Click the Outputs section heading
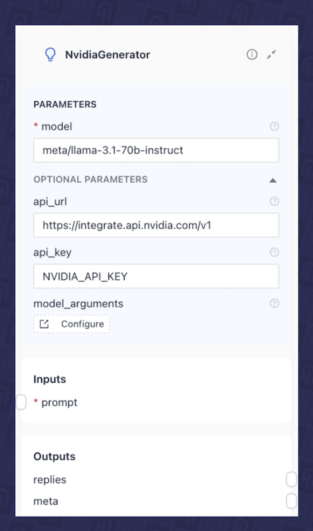The width and height of the screenshot is (313, 531). (54, 456)
